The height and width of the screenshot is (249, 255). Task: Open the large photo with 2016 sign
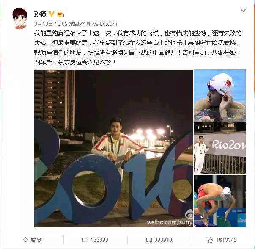point(113,149)
